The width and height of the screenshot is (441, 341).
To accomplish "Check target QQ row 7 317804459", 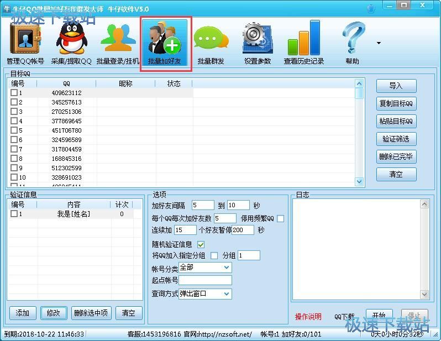I will click(14, 149).
